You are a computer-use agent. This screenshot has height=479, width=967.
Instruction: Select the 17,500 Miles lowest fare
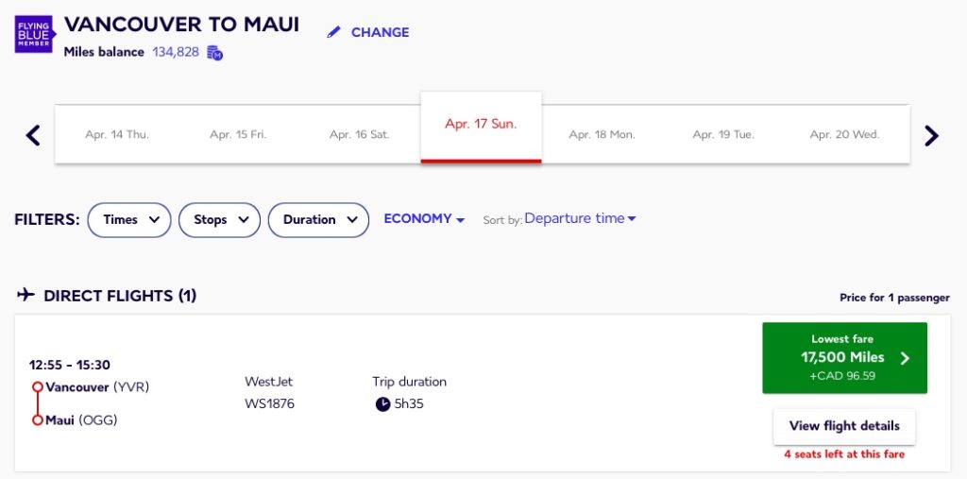pyautogui.click(x=843, y=358)
